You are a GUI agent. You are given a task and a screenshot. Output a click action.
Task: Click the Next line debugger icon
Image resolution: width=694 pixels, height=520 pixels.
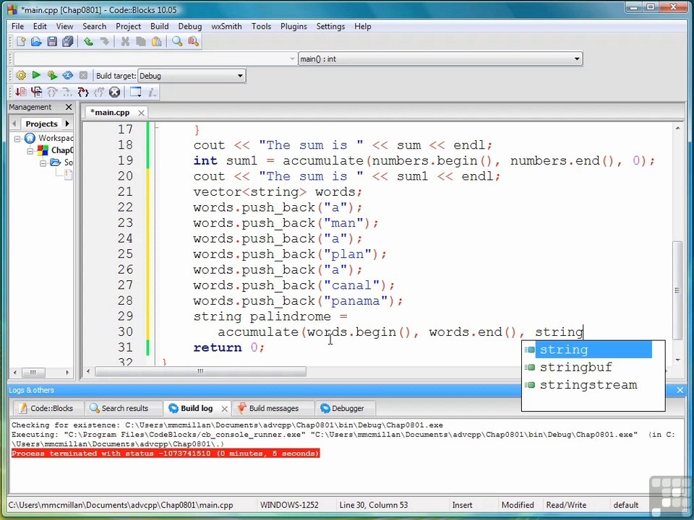pyautogui.click(x=52, y=92)
